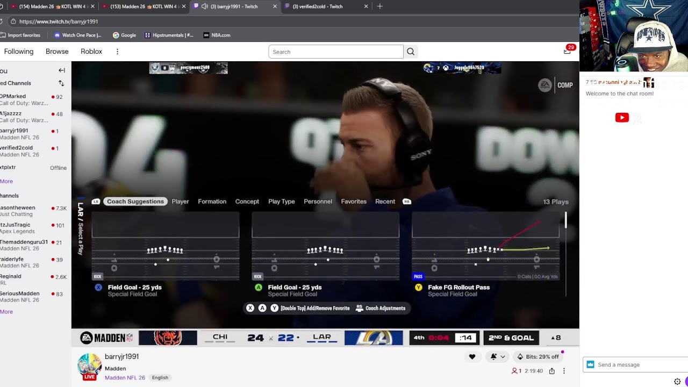Click the Twitch search magnifier button
This screenshot has height=387, width=688.
coord(411,52)
